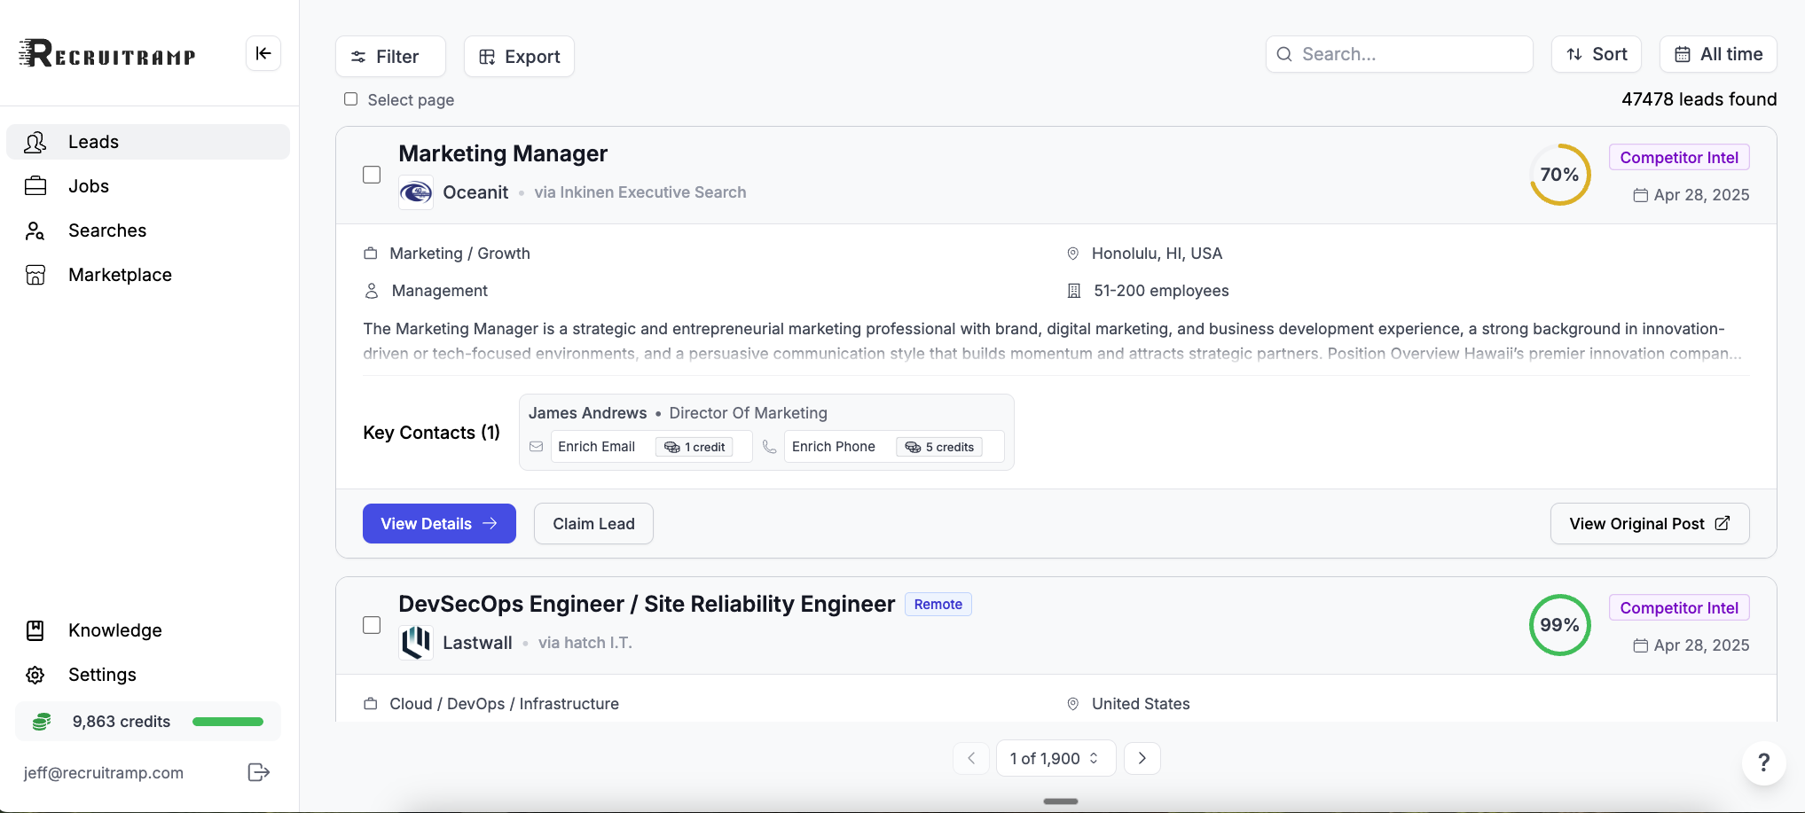The height and width of the screenshot is (813, 1805).
Task: Click the logout icon beside the email
Action: (x=258, y=772)
